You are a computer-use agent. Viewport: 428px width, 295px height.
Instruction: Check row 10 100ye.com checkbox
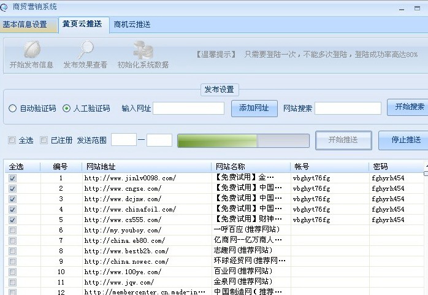click(12, 272)
